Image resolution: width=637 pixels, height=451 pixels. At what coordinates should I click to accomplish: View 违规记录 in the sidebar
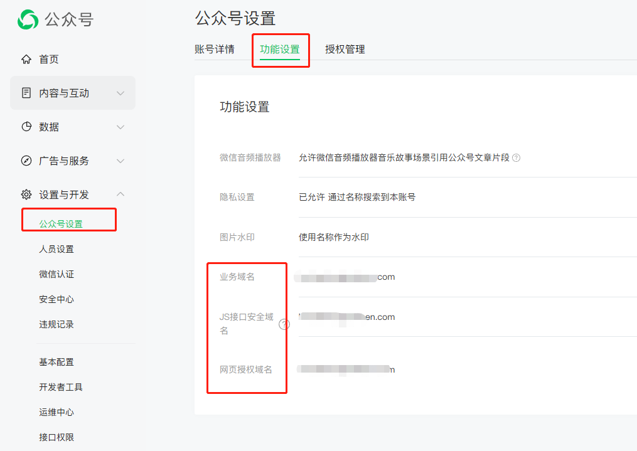[x=56, y=324]
